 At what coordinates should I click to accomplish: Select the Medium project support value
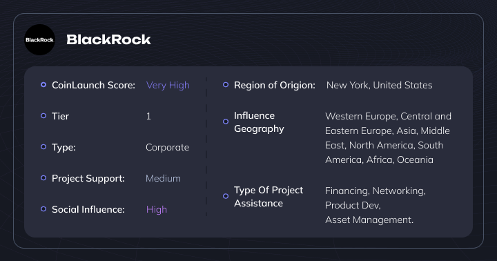[163, 178]
